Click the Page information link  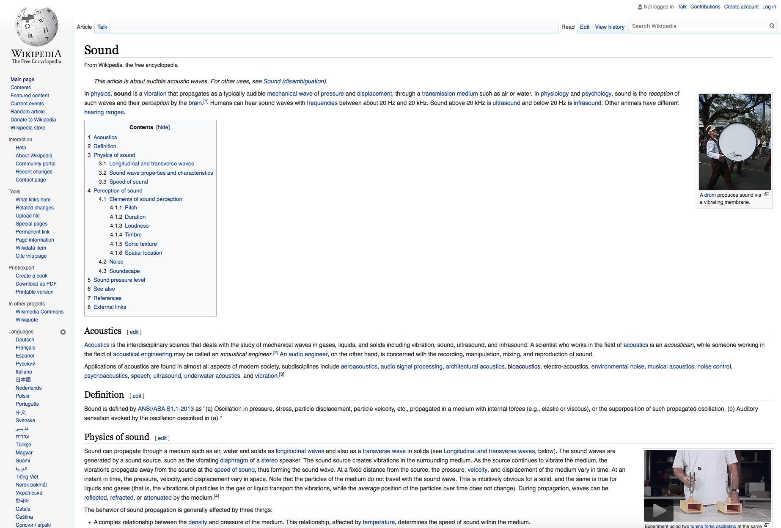coord(35,240)
